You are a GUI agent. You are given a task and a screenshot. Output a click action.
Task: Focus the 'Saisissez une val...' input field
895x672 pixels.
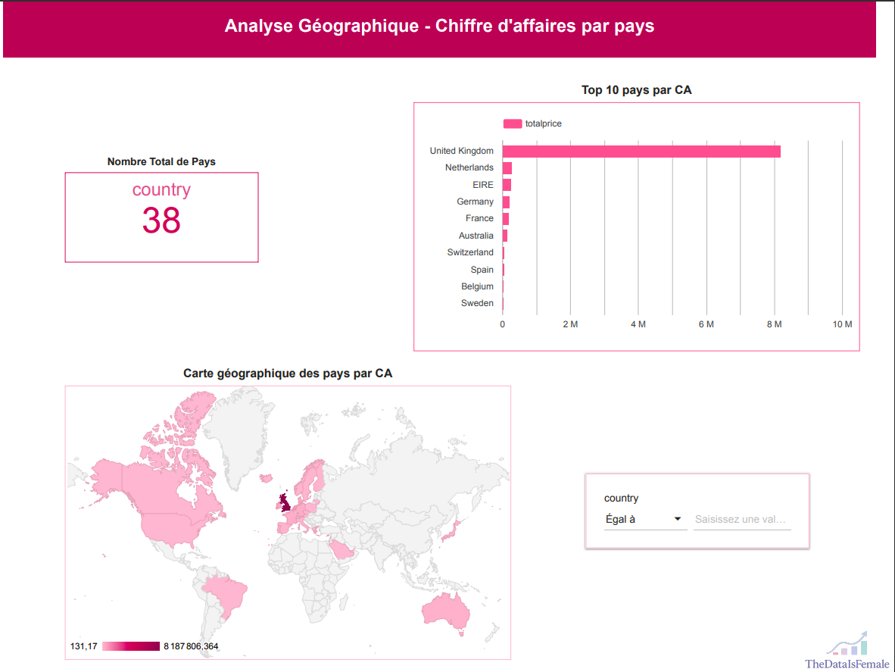tap(742, 519)
